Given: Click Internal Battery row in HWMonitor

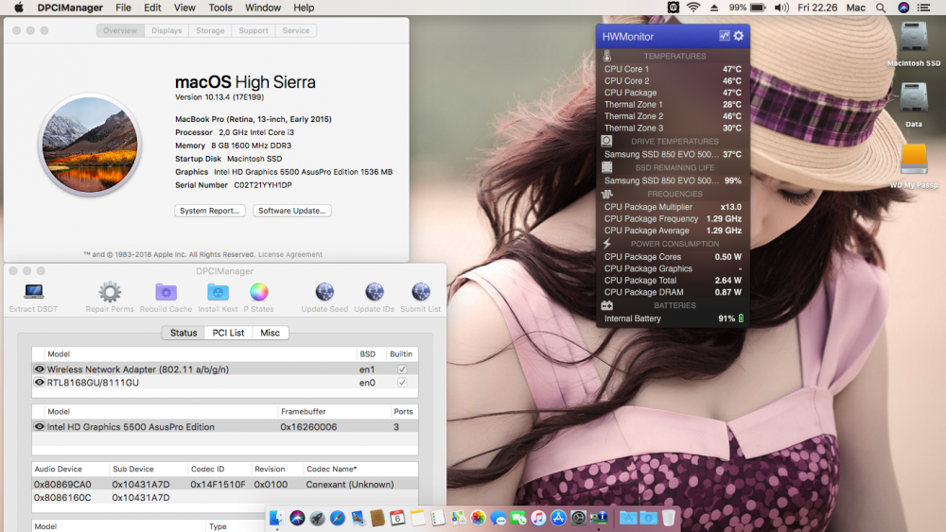Looking at the screenshot, I should click(673, 318).
